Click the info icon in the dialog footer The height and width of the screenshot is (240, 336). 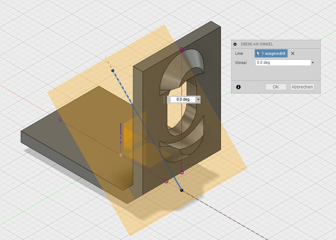[x=238, y=87]
